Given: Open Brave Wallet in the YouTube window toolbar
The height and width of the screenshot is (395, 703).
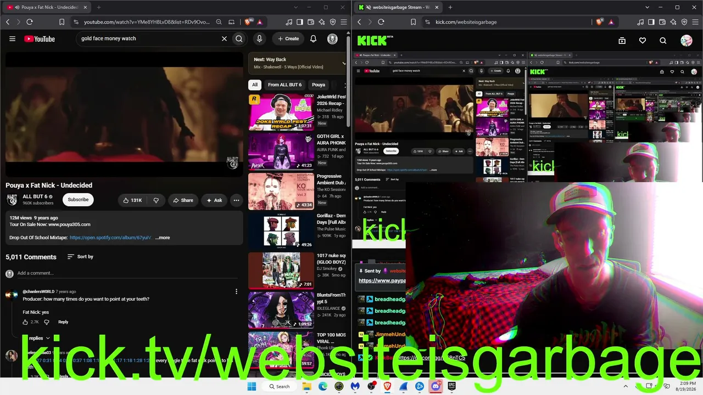Looking at the screenshot, I should click(311, 22).
